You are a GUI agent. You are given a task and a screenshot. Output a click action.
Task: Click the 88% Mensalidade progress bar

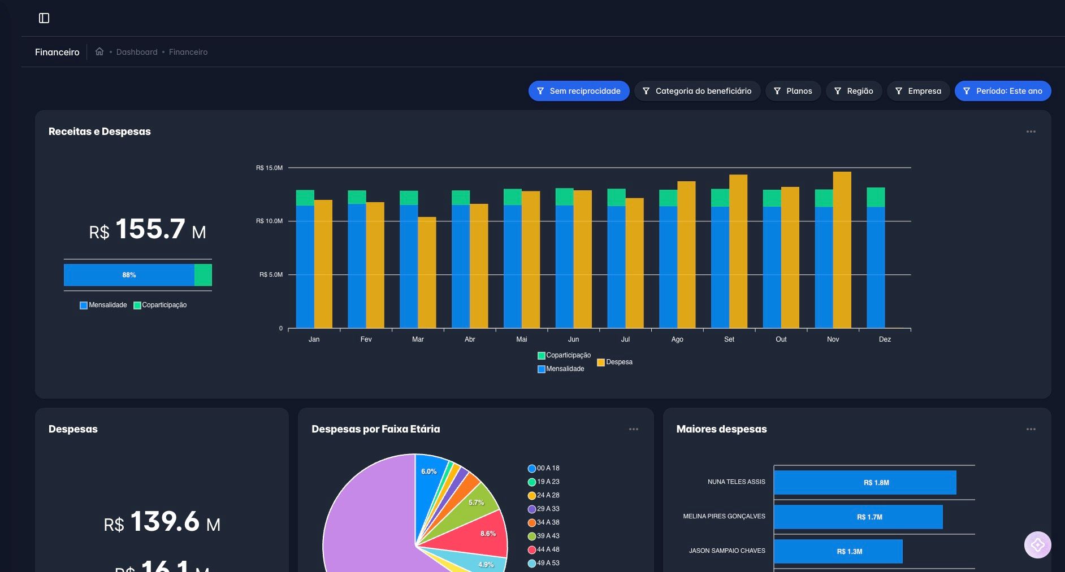tap(129, 275)
